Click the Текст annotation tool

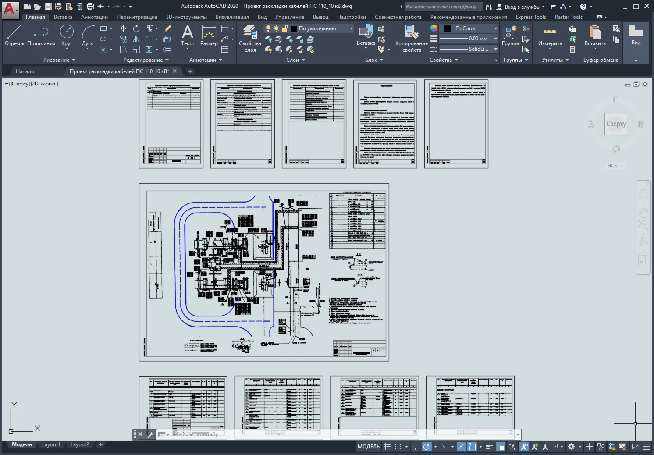click(188, 35)
